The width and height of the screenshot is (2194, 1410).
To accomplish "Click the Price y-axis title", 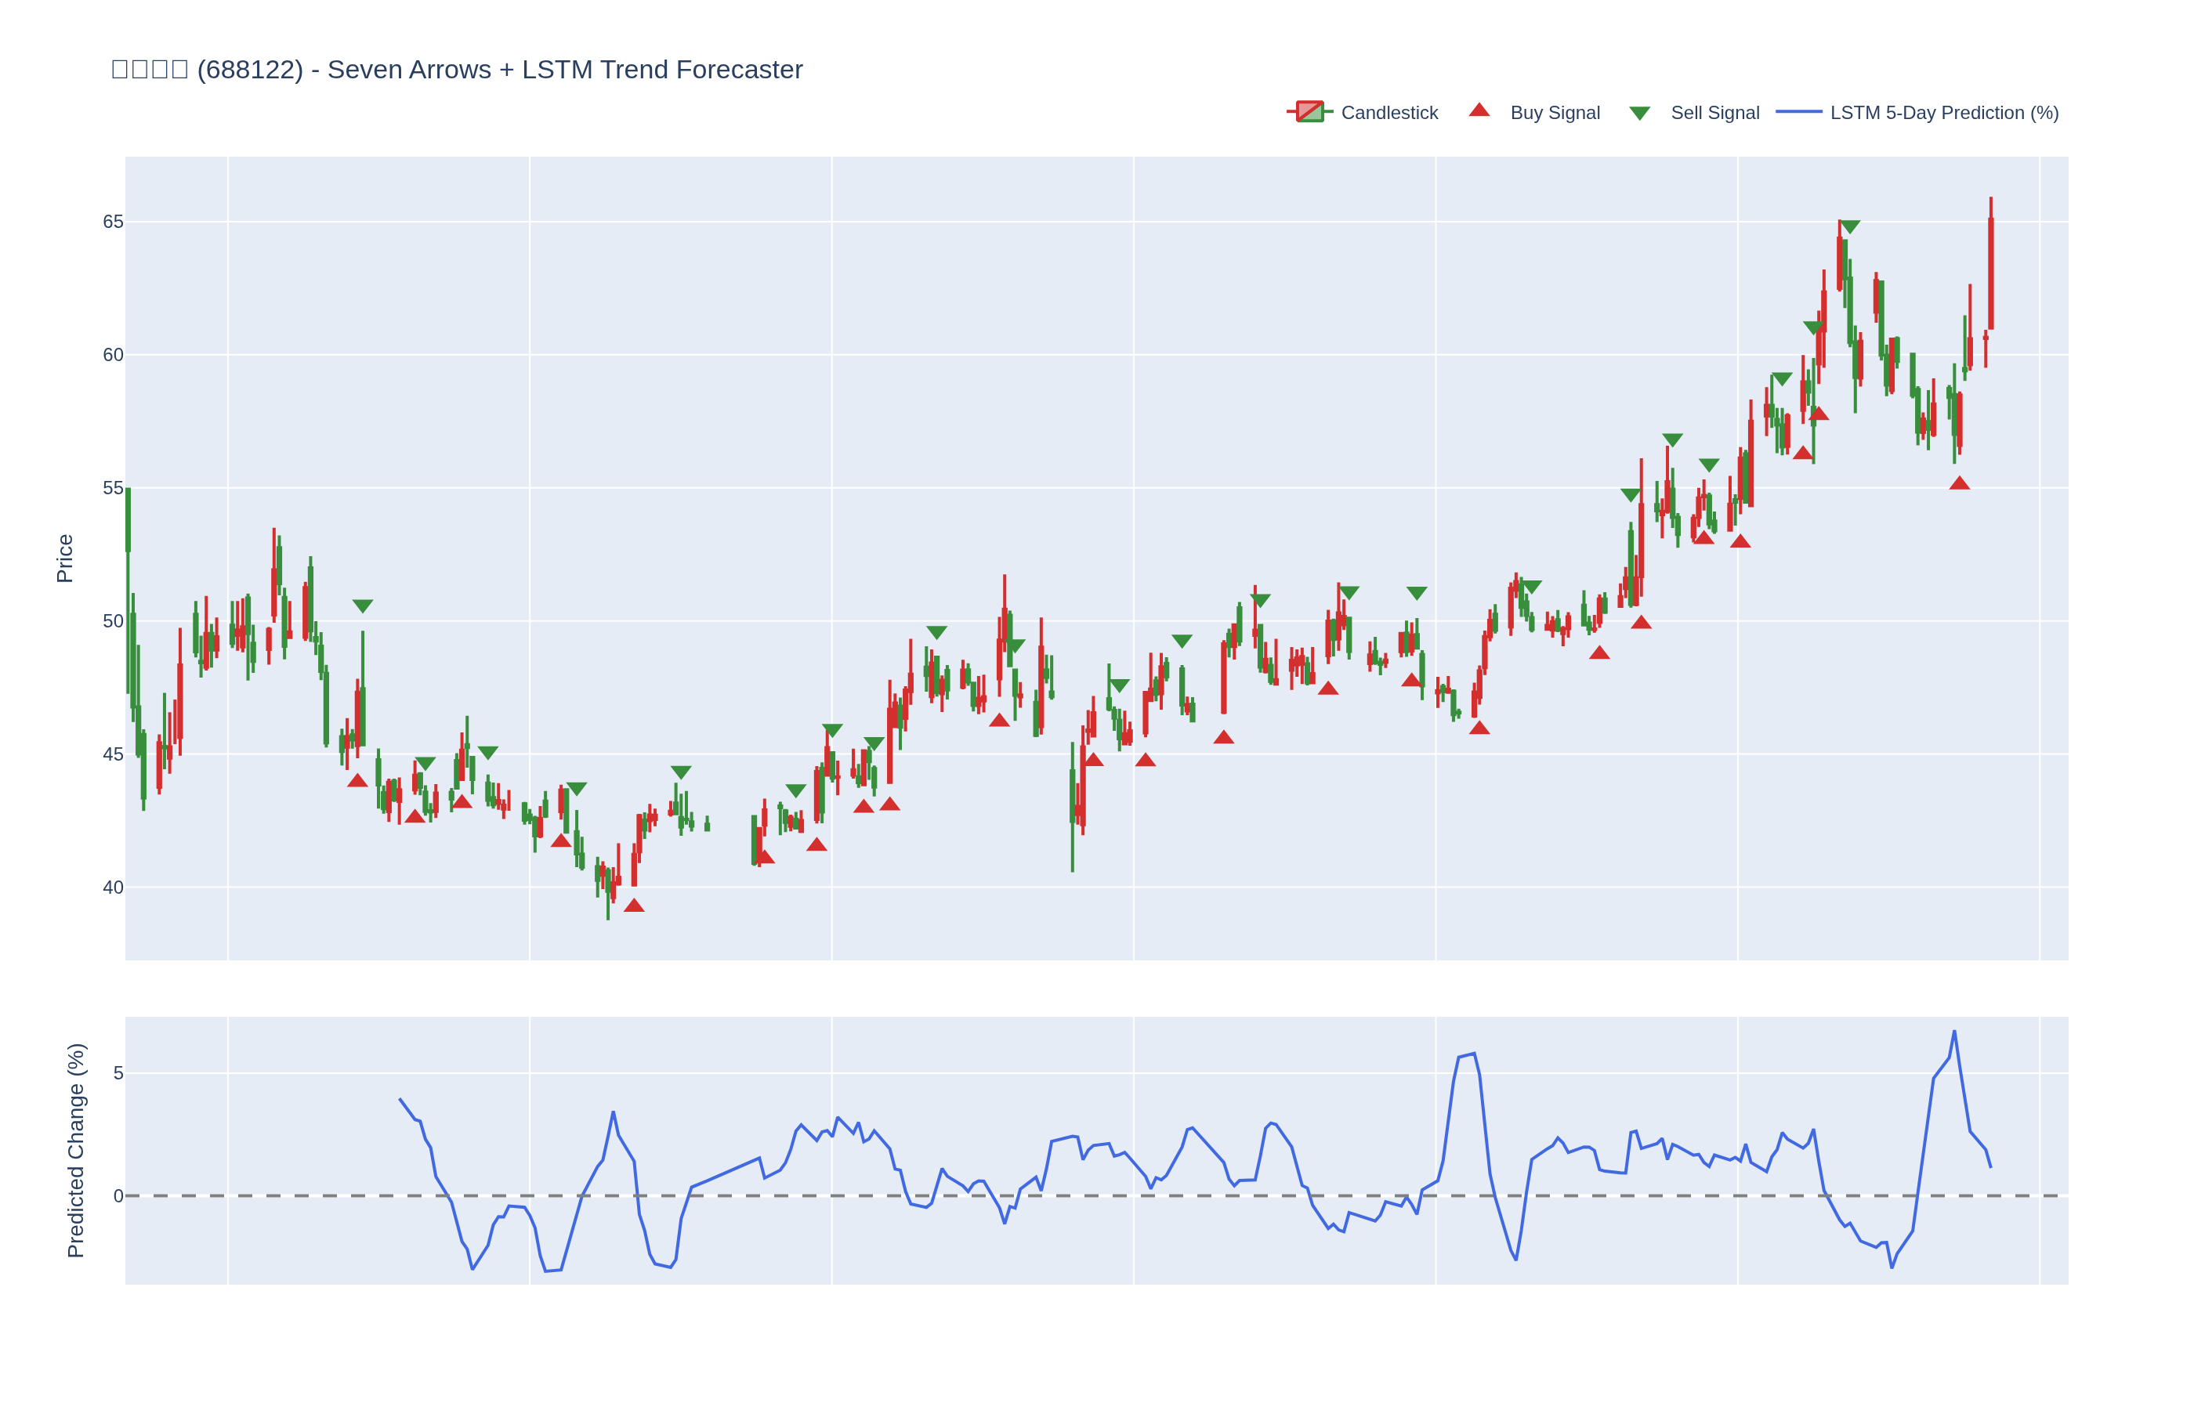I will tap(64, 559).
